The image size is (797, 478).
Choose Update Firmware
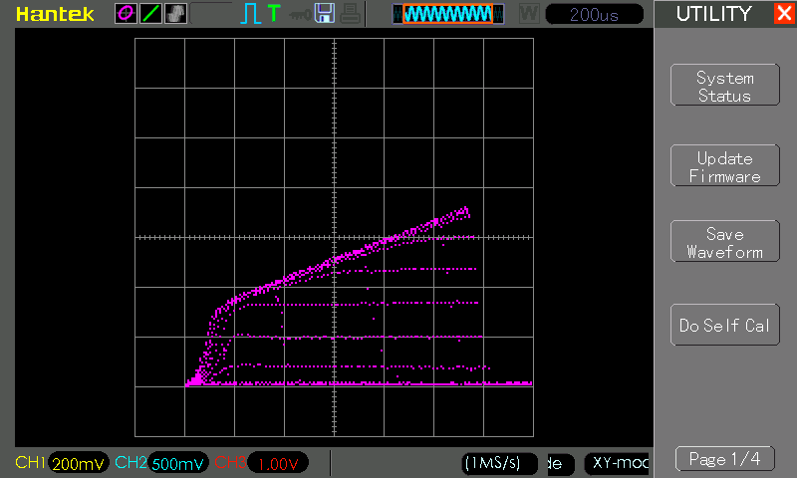tap(725, 165)
